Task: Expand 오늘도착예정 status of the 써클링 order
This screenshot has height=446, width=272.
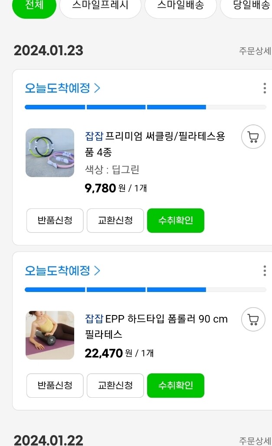Action: pyautogui.click(x=62, y=88)
